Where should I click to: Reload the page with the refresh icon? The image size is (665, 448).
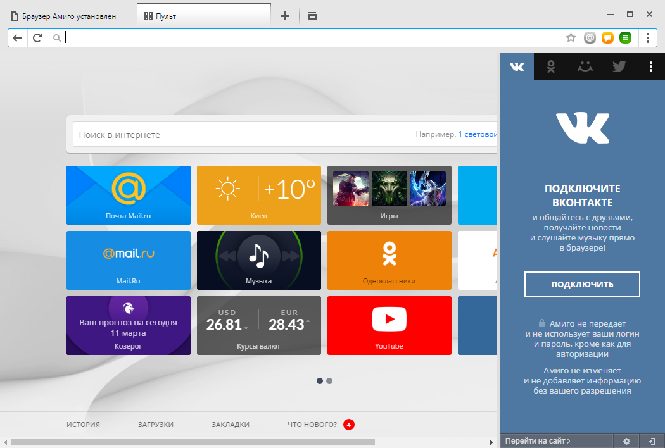[37, 38]
